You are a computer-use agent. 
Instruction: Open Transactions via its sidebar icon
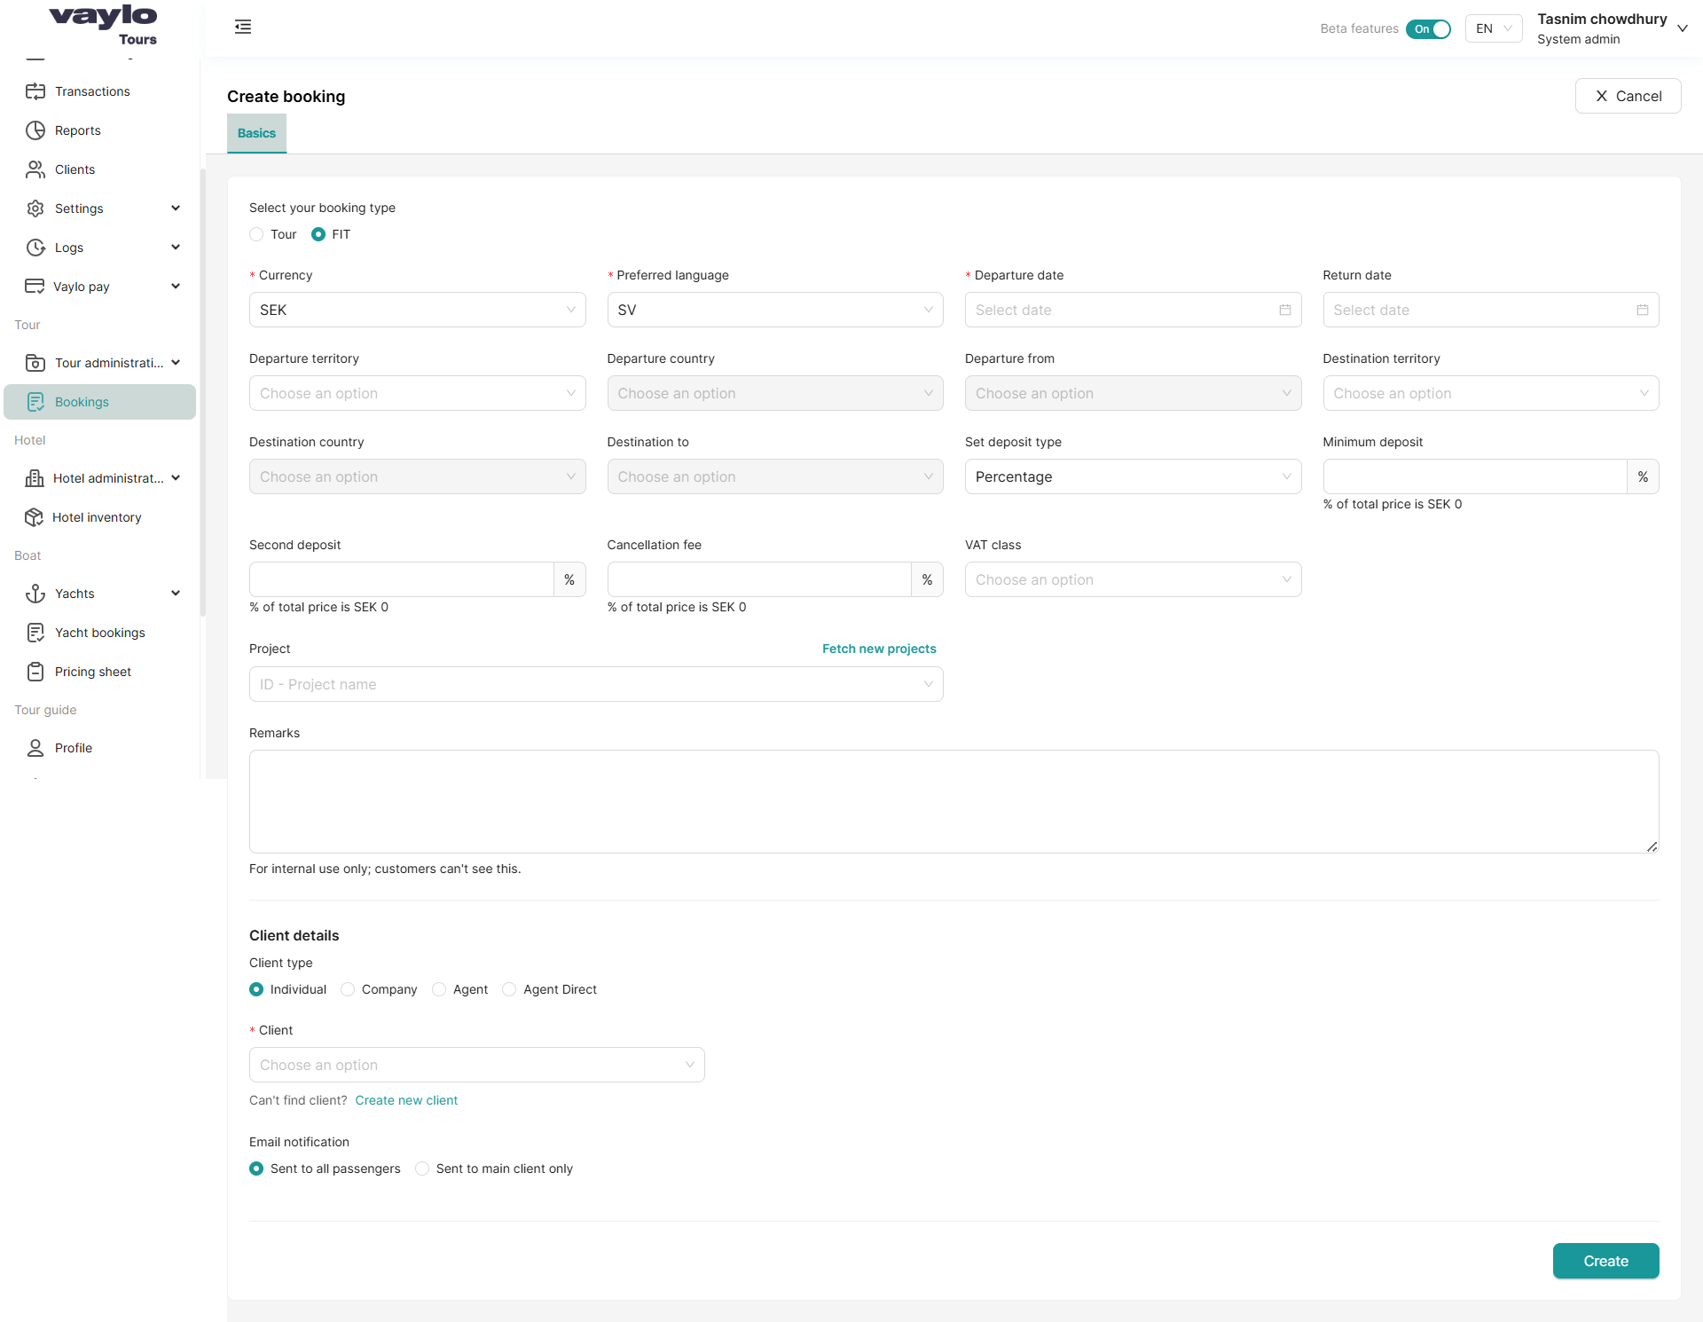click(35, 91)
